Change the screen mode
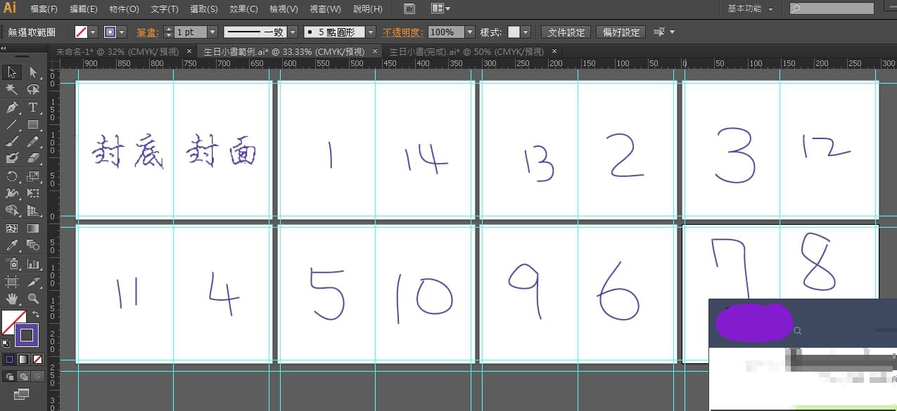The image size is (897, 411). point(22,393)
